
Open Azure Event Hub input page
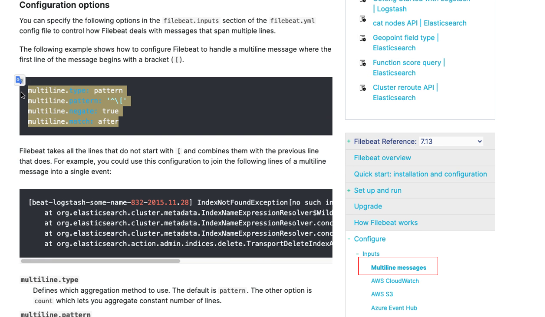click(x=394, y=308)
